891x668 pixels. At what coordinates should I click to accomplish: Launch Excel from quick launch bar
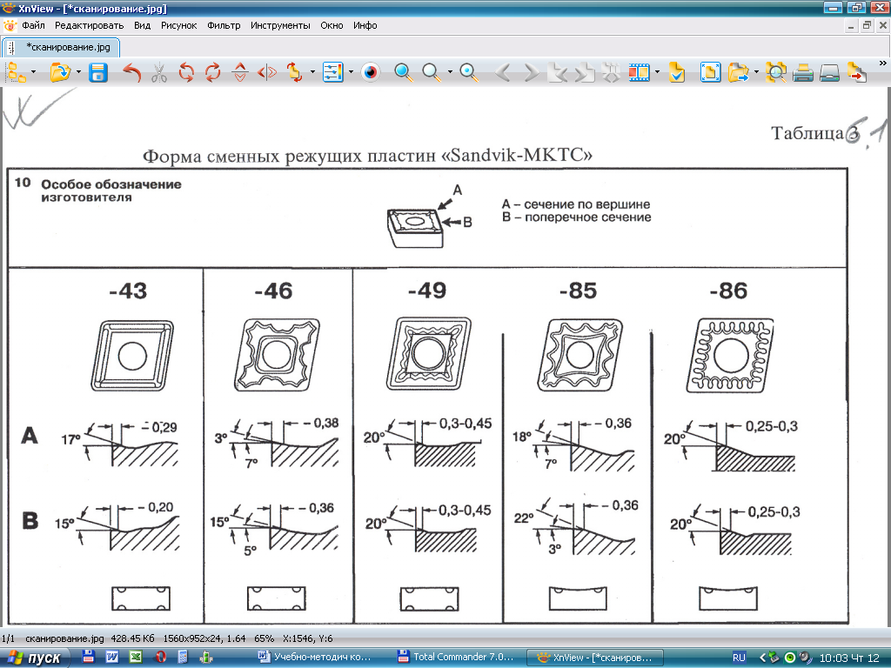(x=136, y=658)
